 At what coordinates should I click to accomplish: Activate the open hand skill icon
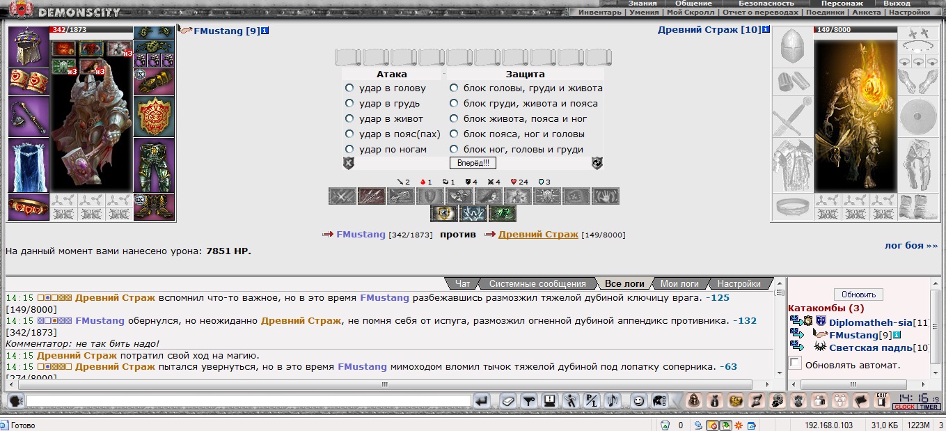605,196
